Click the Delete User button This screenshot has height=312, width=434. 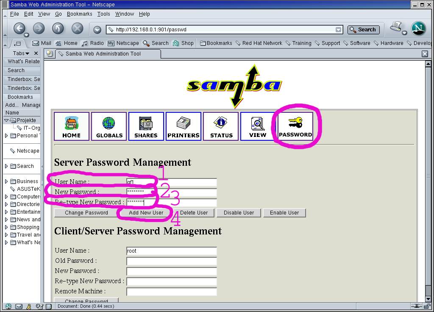coord(194,213)
